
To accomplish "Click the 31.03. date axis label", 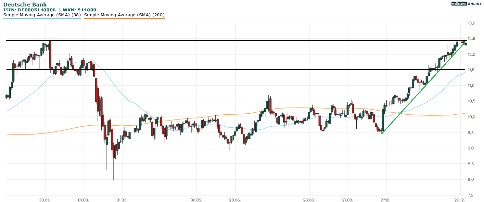I will [x=122, y=199].
